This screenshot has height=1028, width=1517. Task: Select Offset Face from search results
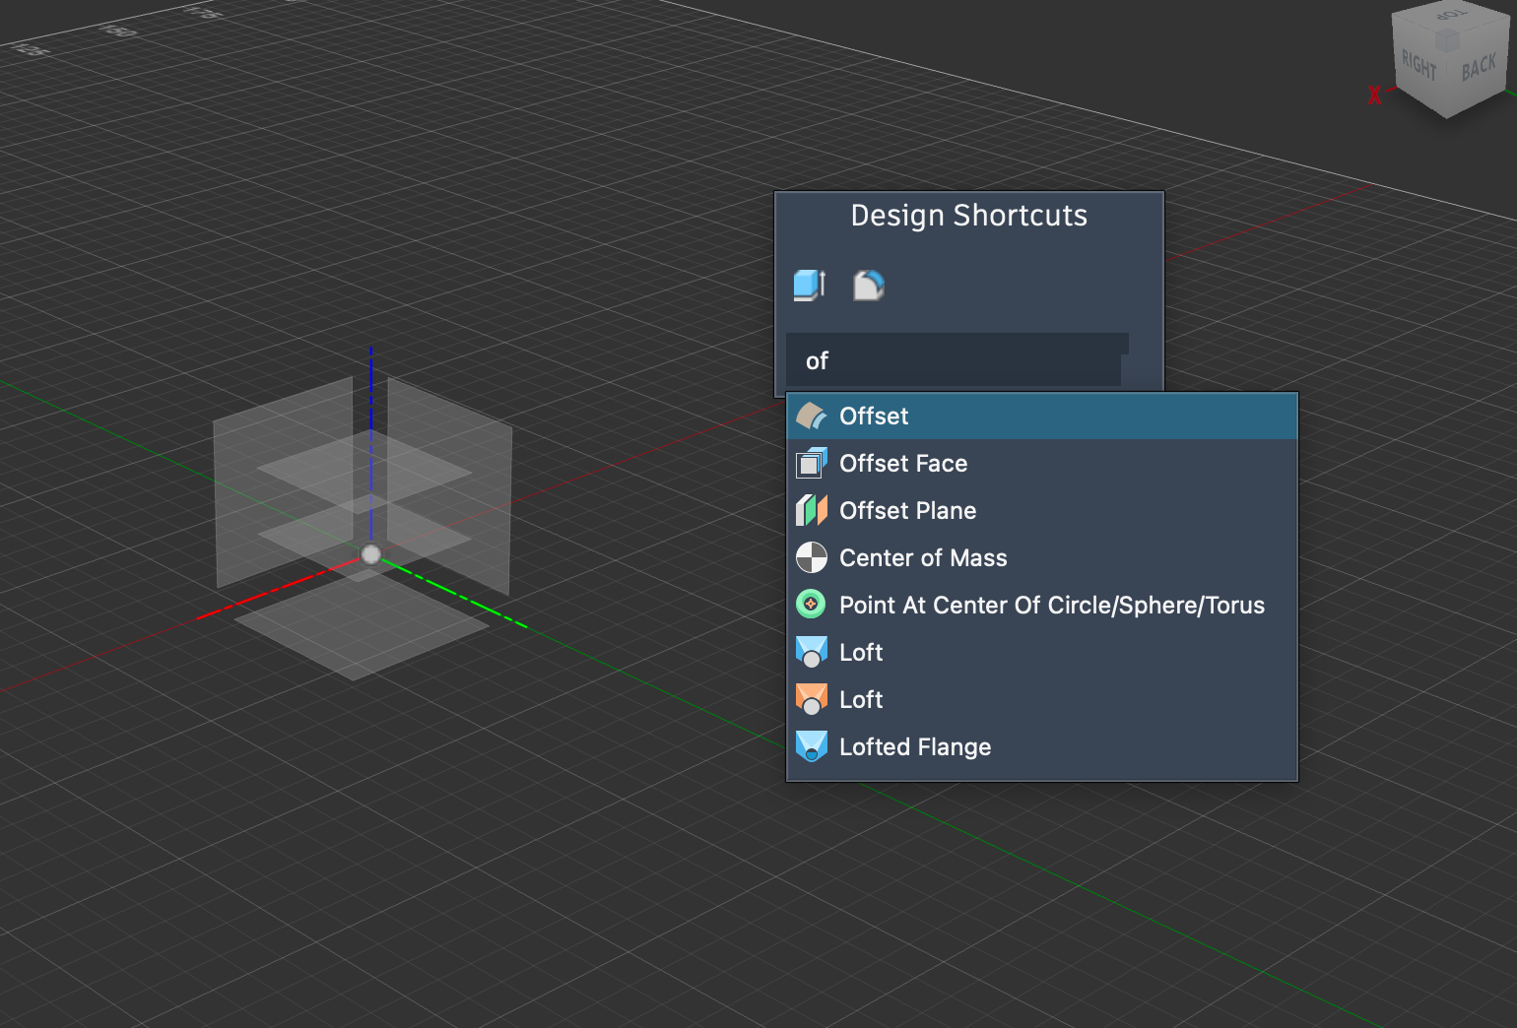[x=902, y=464]
